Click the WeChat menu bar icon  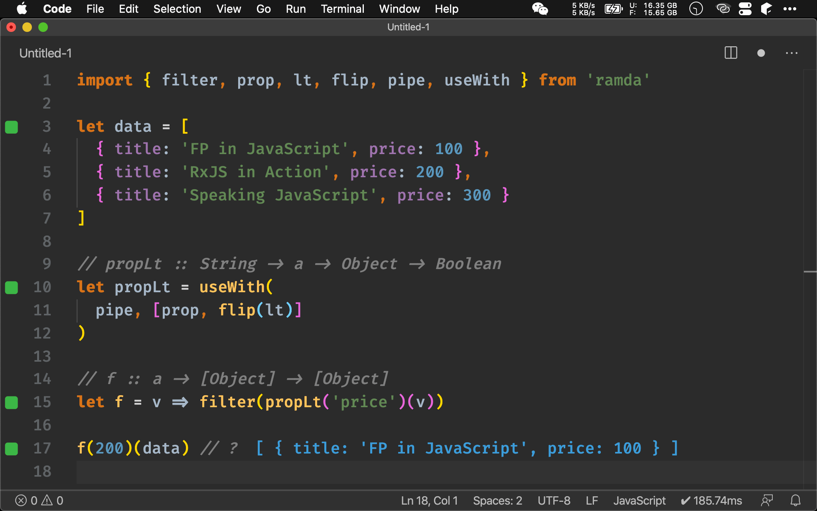point(540,9)
